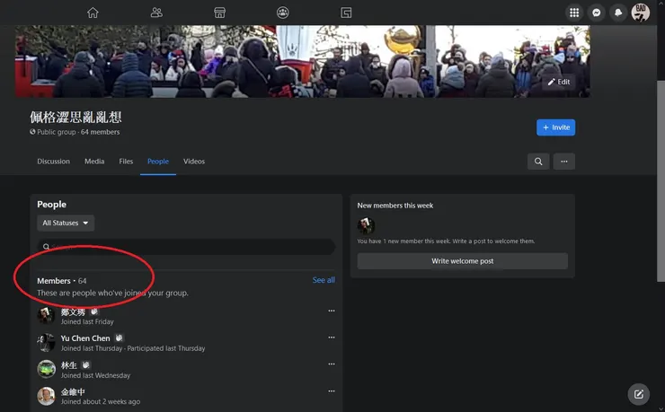Click Yu Chen Chen's avatar picture
The image size is (665, 412).
pos(46,343)
